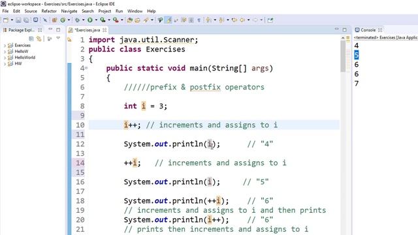Toggle Block Selection mode

click(x=191, y=20)
